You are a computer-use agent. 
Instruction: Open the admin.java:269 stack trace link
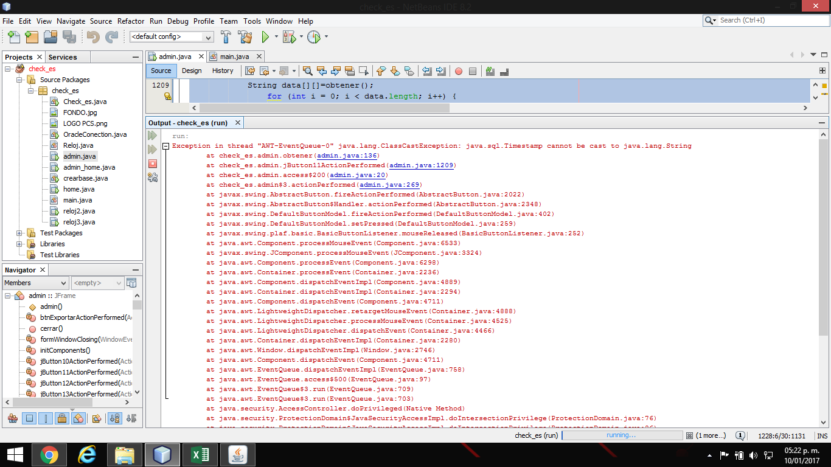[390, 185]
